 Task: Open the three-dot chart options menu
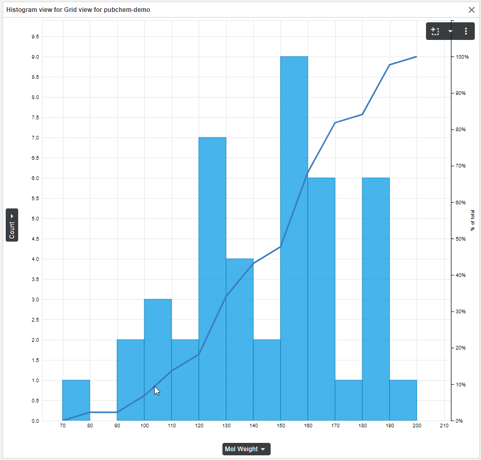pos(465,31)
